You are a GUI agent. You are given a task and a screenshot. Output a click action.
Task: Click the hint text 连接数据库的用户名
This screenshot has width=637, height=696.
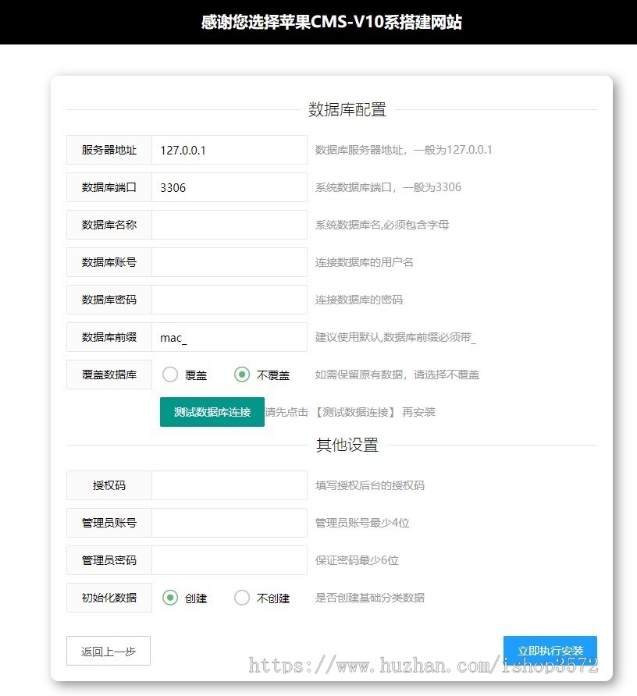click(365, 262)
